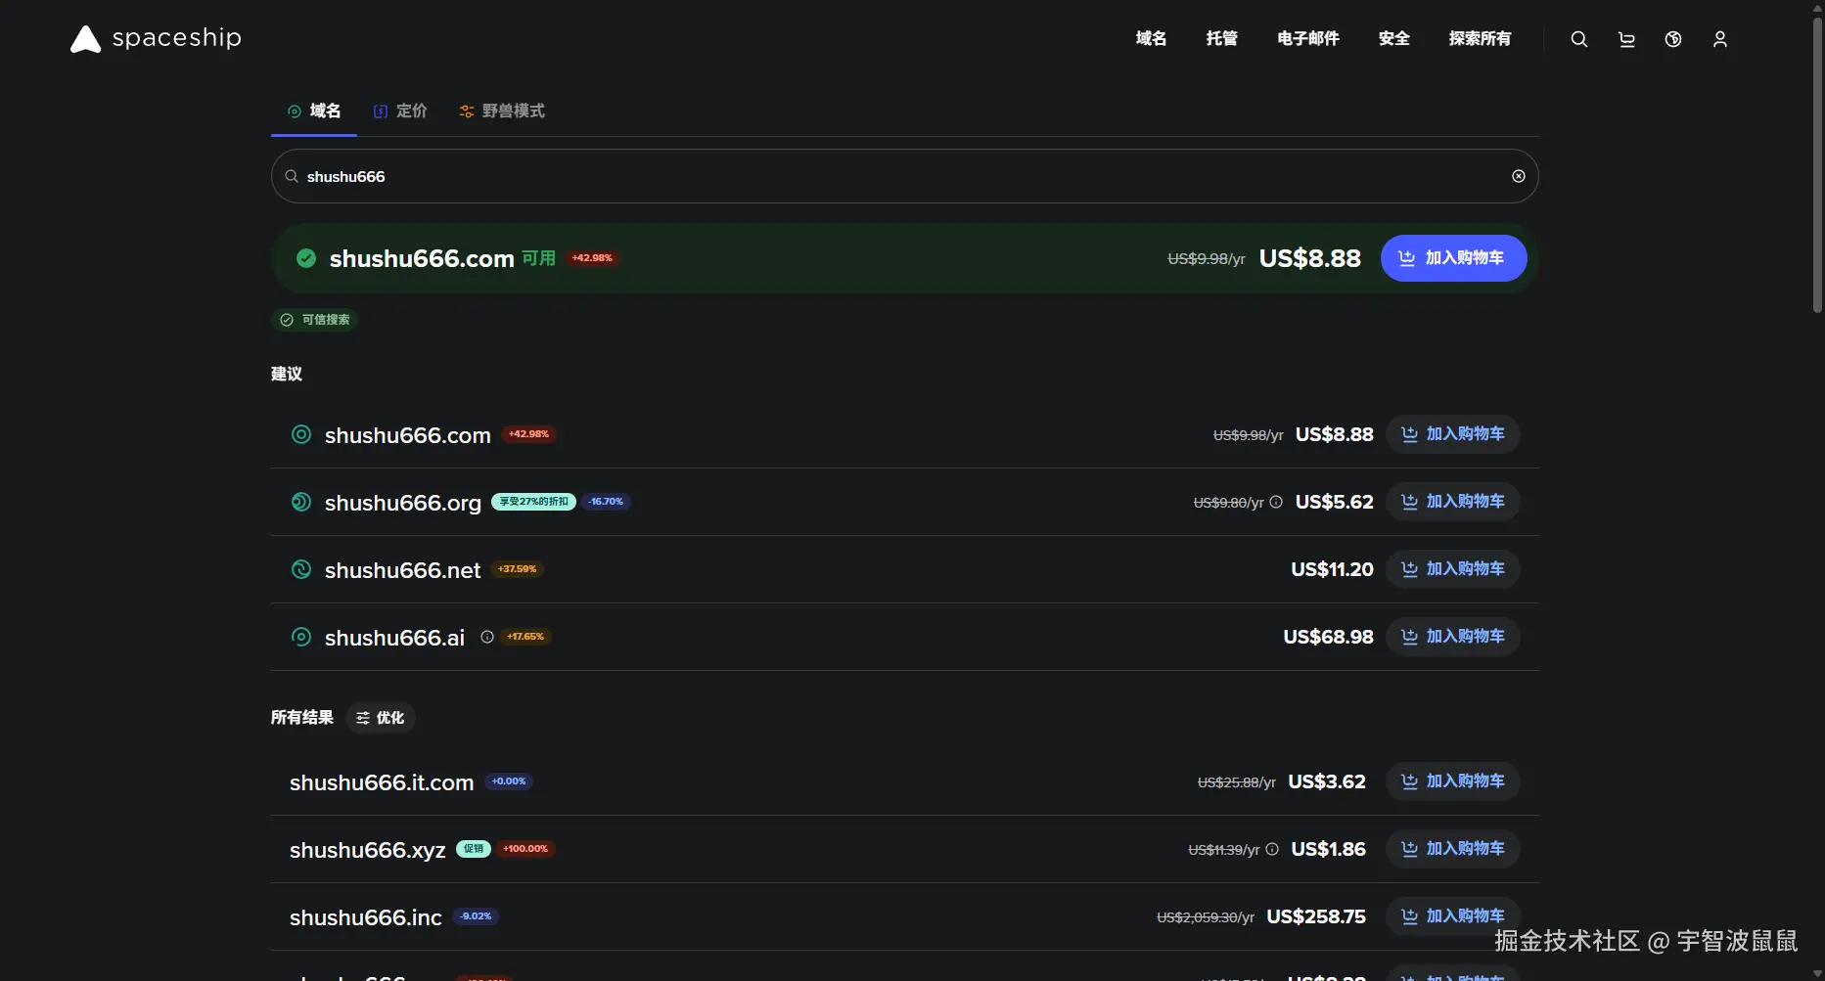The width and height of the screenshot is (1825, 981).
Task: Open the 安全 navigation menu
Action: (x=1394, y=38)
